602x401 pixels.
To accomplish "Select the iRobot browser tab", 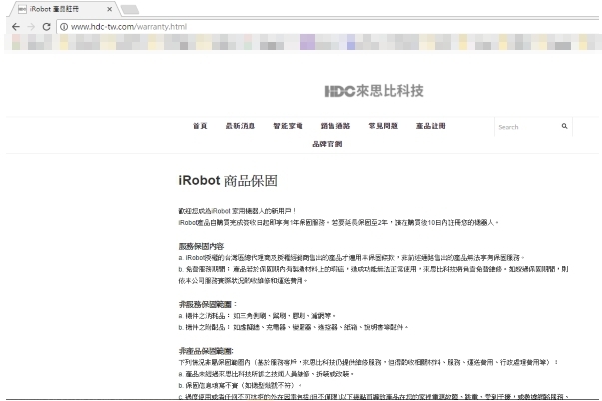I will (64, 9).
